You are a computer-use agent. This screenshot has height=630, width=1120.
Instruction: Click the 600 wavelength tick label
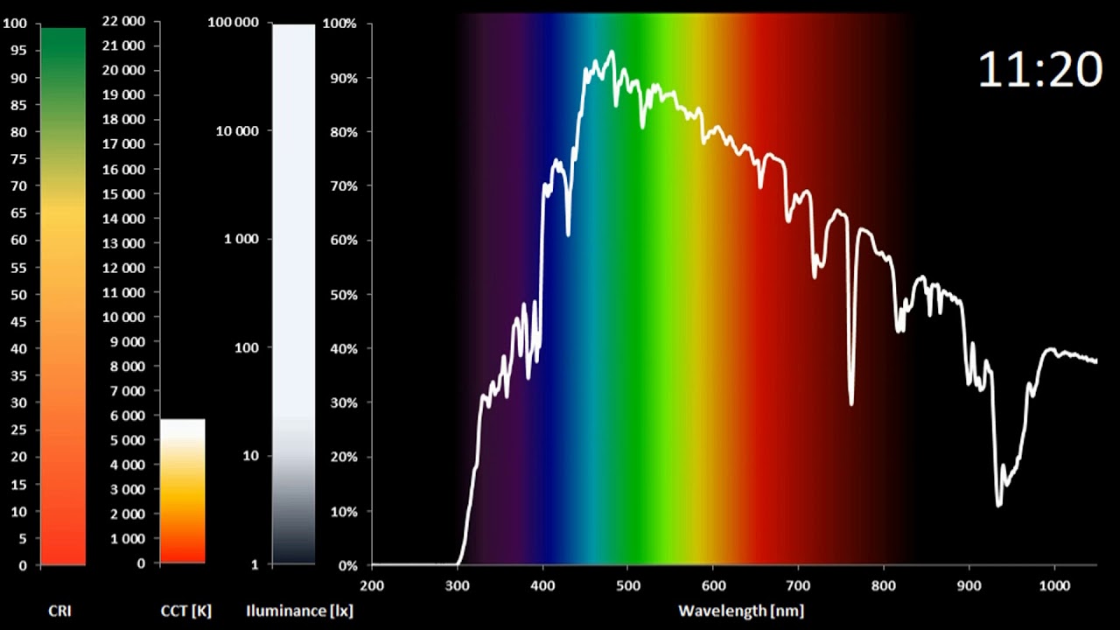point(712,584)
